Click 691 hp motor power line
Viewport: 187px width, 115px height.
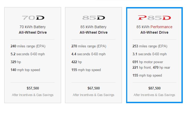click(x=148, y=62)
